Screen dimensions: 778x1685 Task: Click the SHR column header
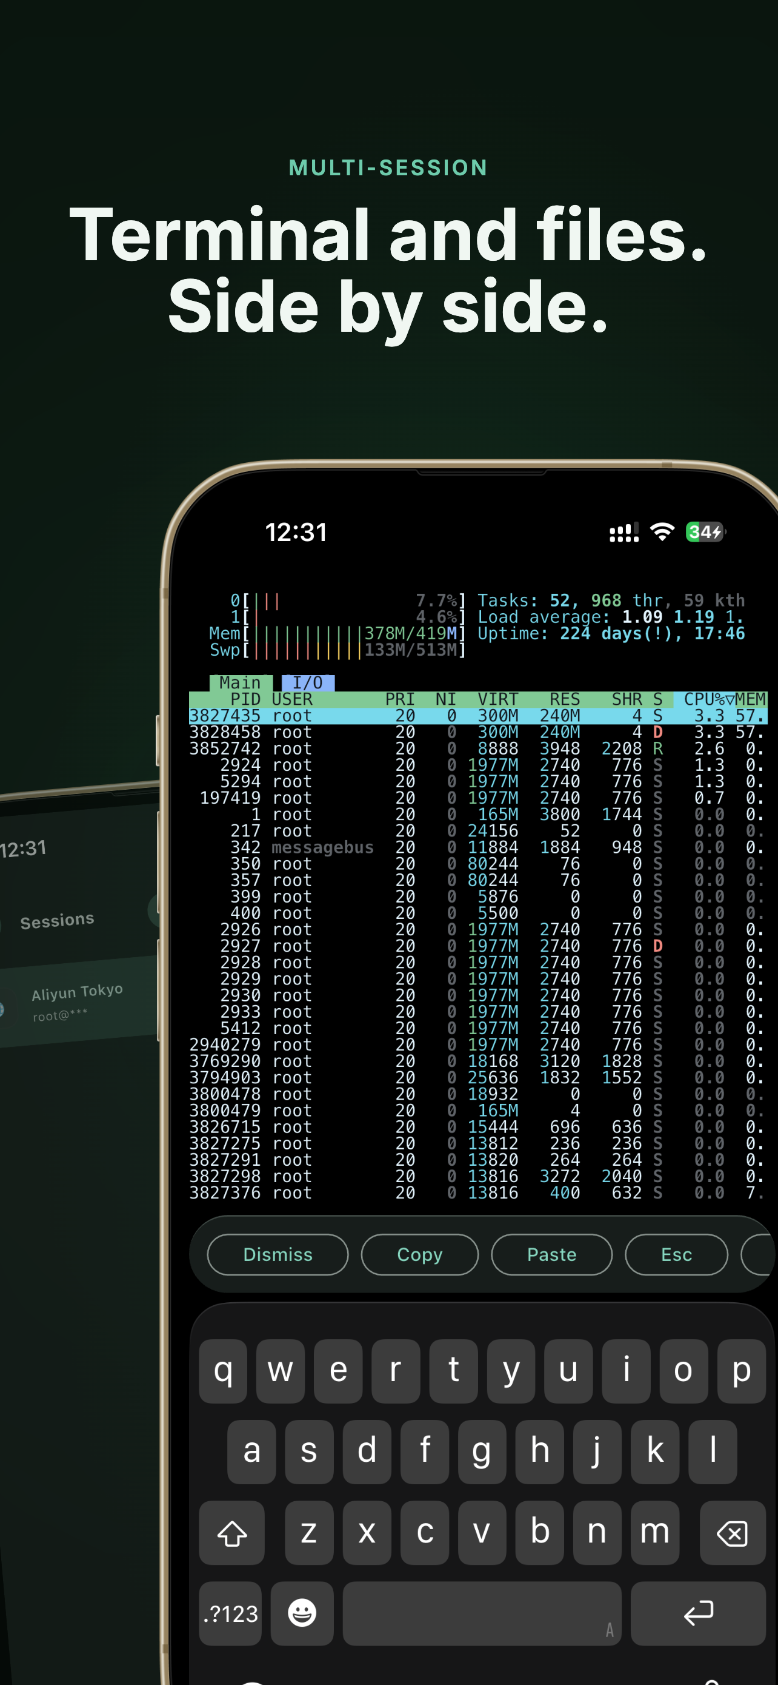pyautogui.click(x=627, y=699)
